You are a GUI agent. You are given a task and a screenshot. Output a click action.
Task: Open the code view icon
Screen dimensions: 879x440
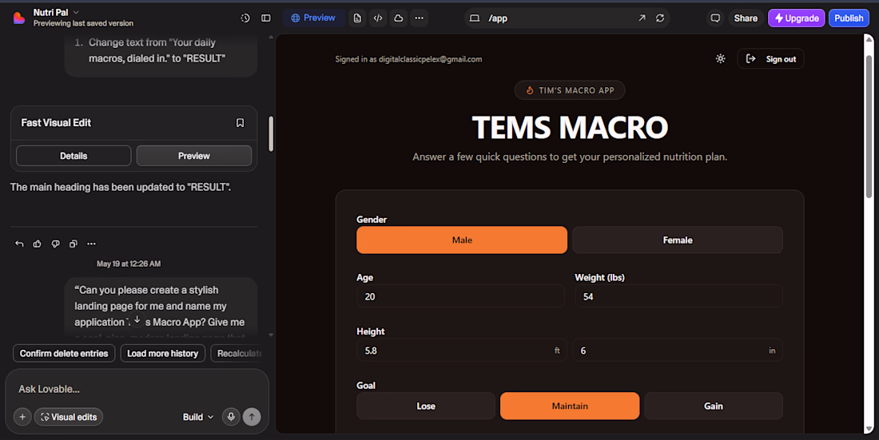[378, 18]
